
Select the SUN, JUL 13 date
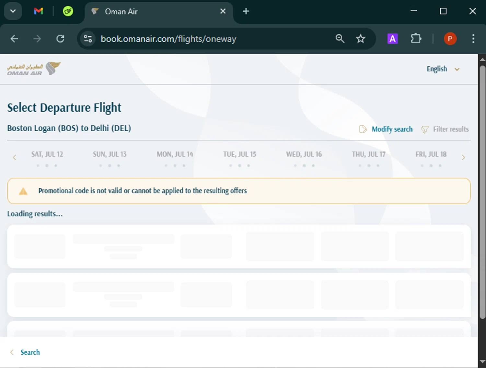[x=110, y=159]
